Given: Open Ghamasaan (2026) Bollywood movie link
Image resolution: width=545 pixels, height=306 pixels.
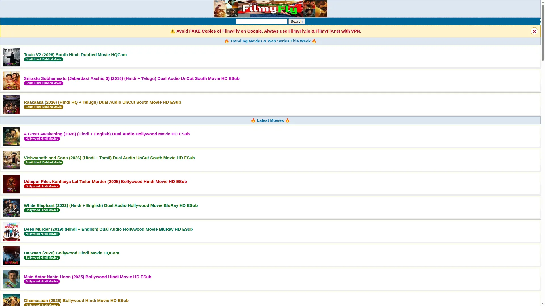Looking at the screenshot, I should 76,301.
